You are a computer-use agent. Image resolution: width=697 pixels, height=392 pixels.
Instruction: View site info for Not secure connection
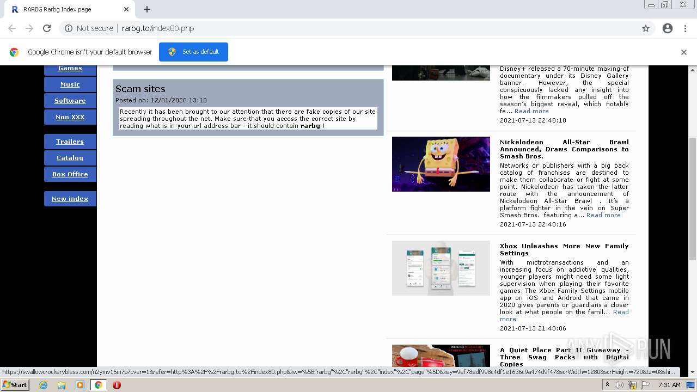coord(89,28)
